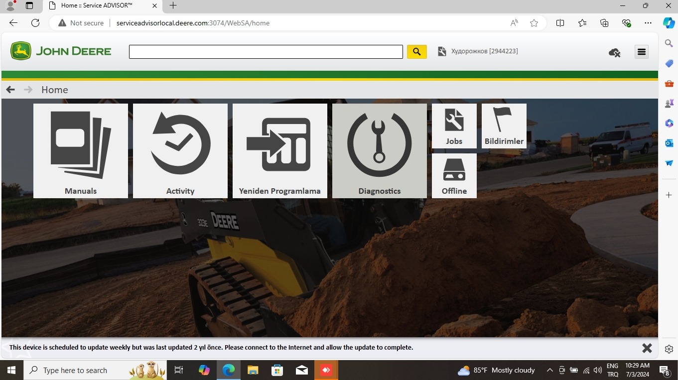The width and height of the screenshot is (678, 380).
Task: Click the John Deere logo
Action: coord(61,51)
